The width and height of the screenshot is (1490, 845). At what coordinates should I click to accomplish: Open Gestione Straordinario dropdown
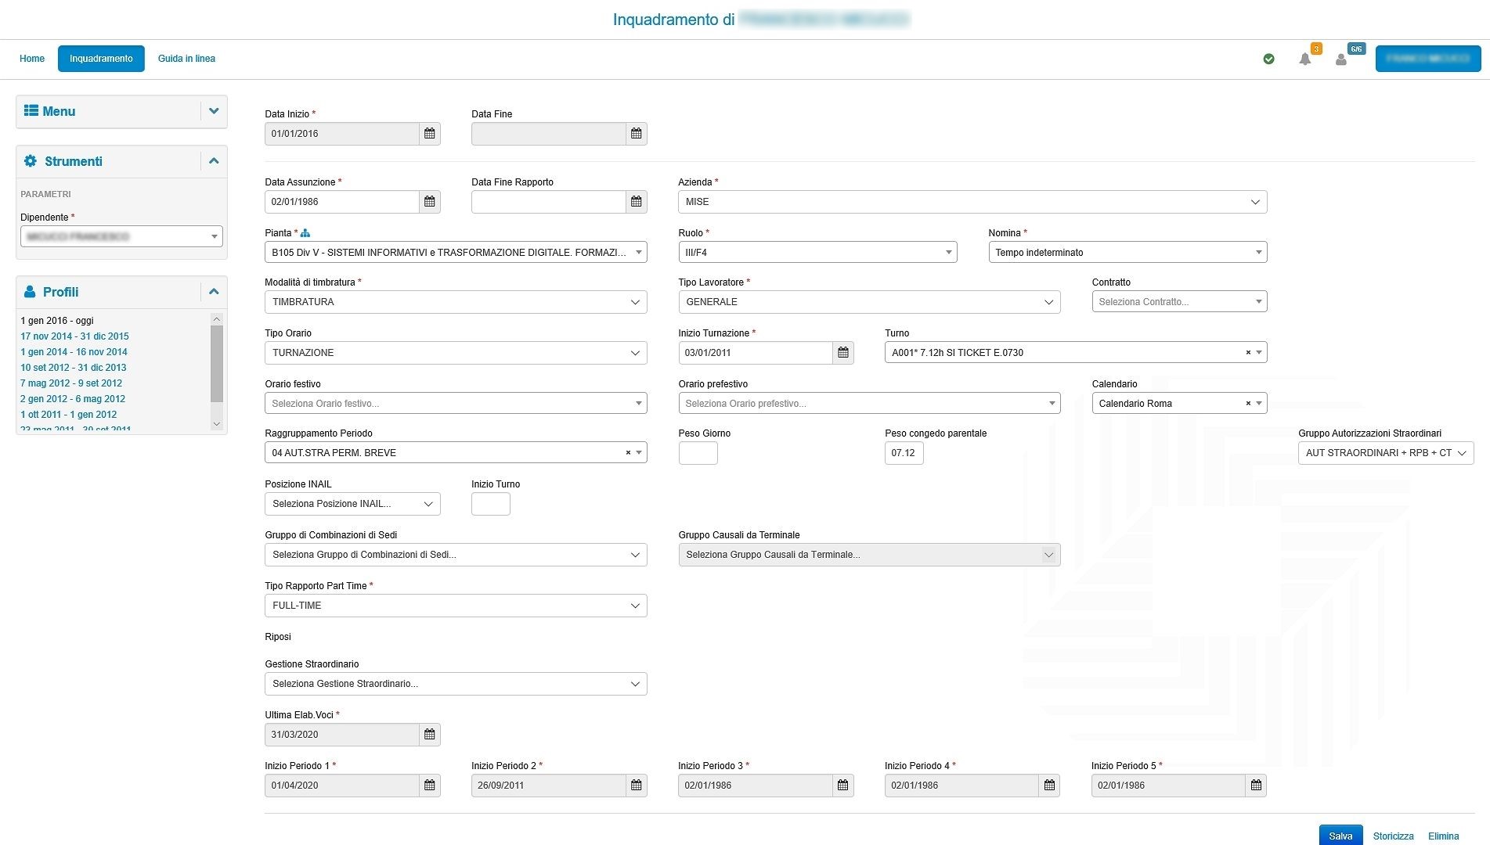pos(456,684)
